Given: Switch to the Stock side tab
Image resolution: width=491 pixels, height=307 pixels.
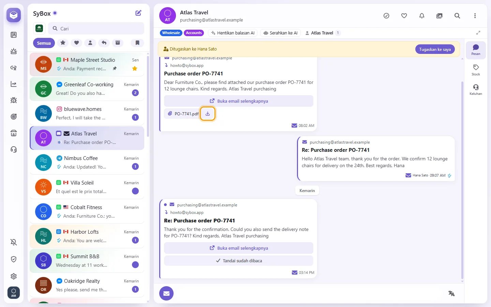Looking at the screenshot, I should 476,70.
